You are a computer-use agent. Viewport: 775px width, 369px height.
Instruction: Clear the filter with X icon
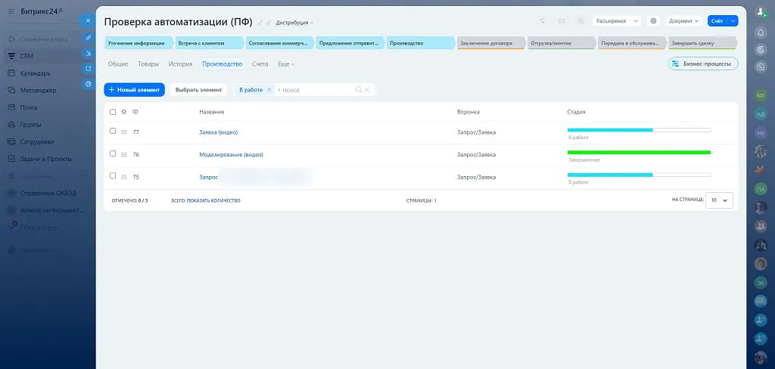pos(367,90)
